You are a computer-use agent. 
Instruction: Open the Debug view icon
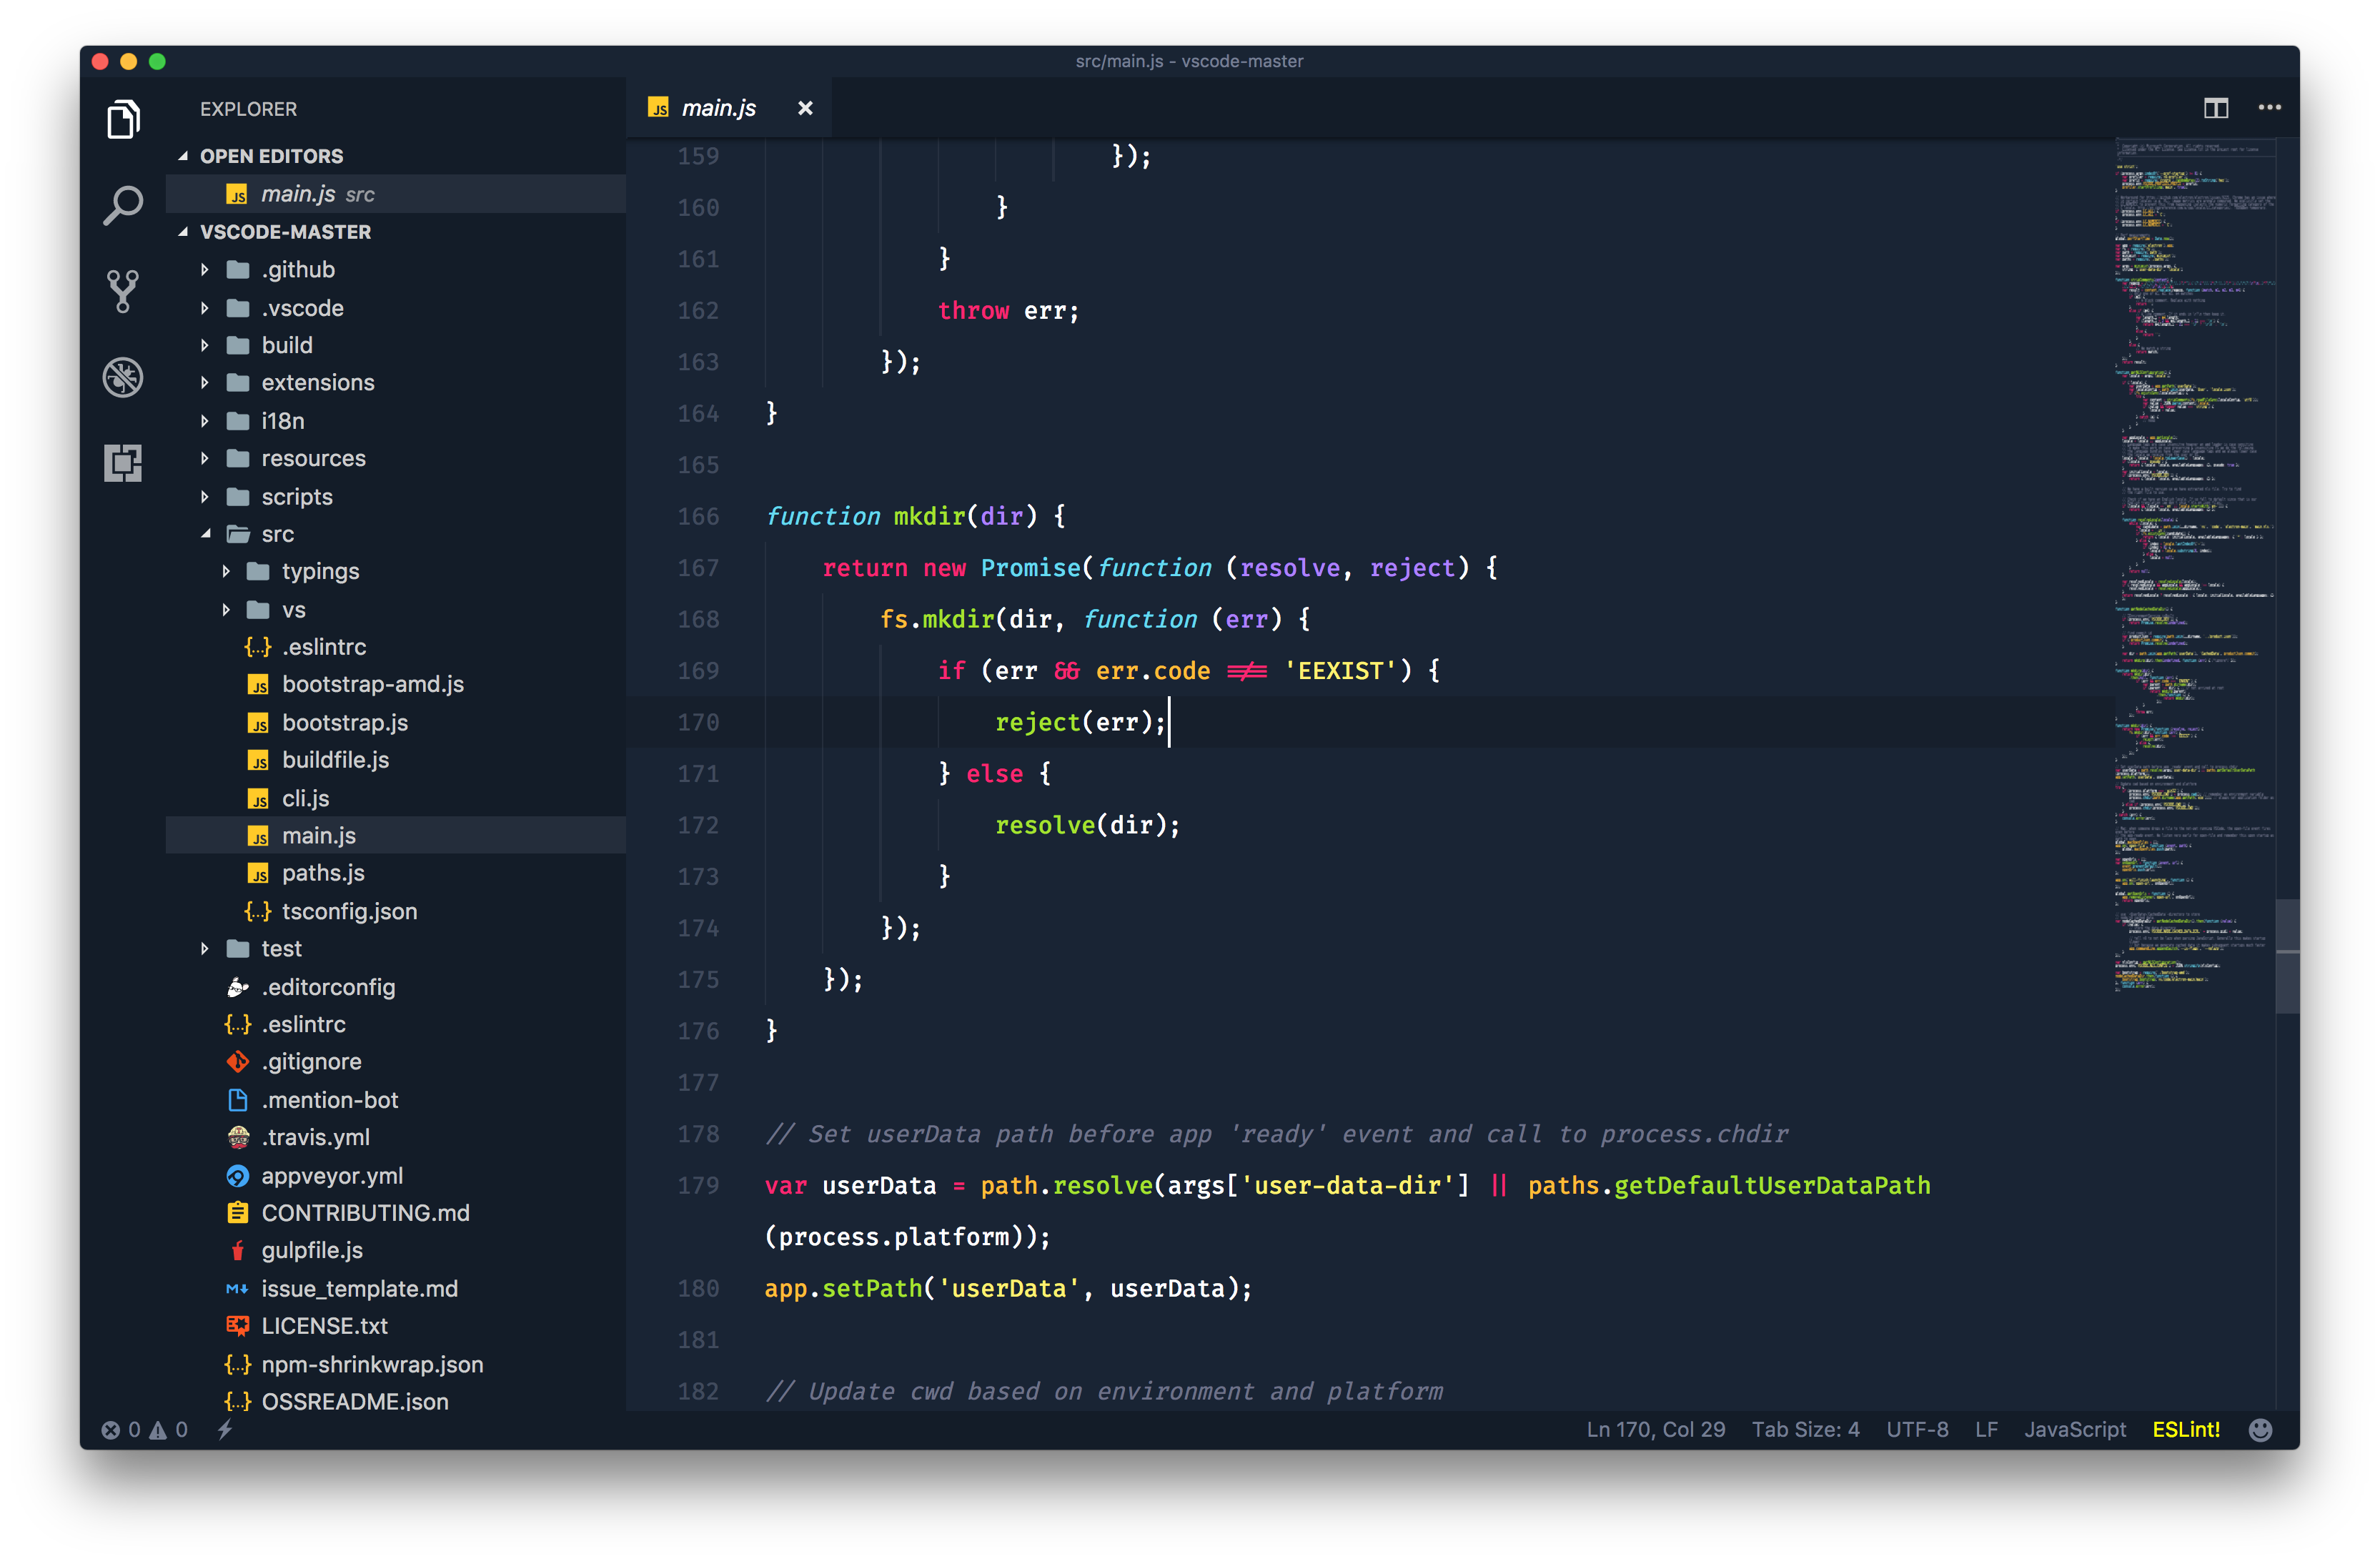pyautogui.click(x=123, y=377)
